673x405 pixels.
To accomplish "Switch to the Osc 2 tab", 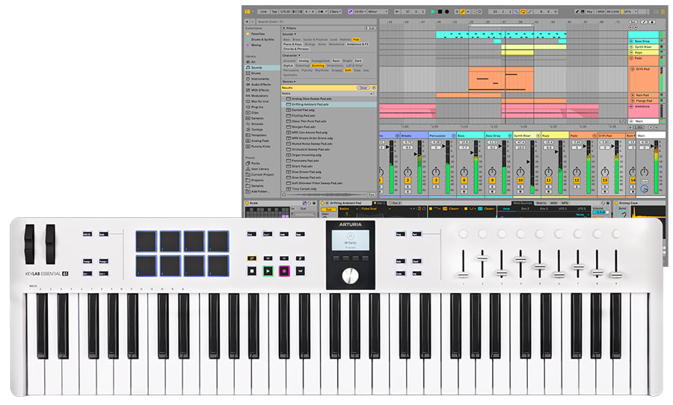I will 396,203.
